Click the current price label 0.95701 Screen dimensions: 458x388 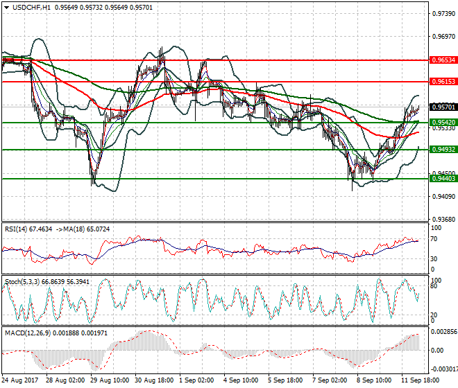[443, 107]
